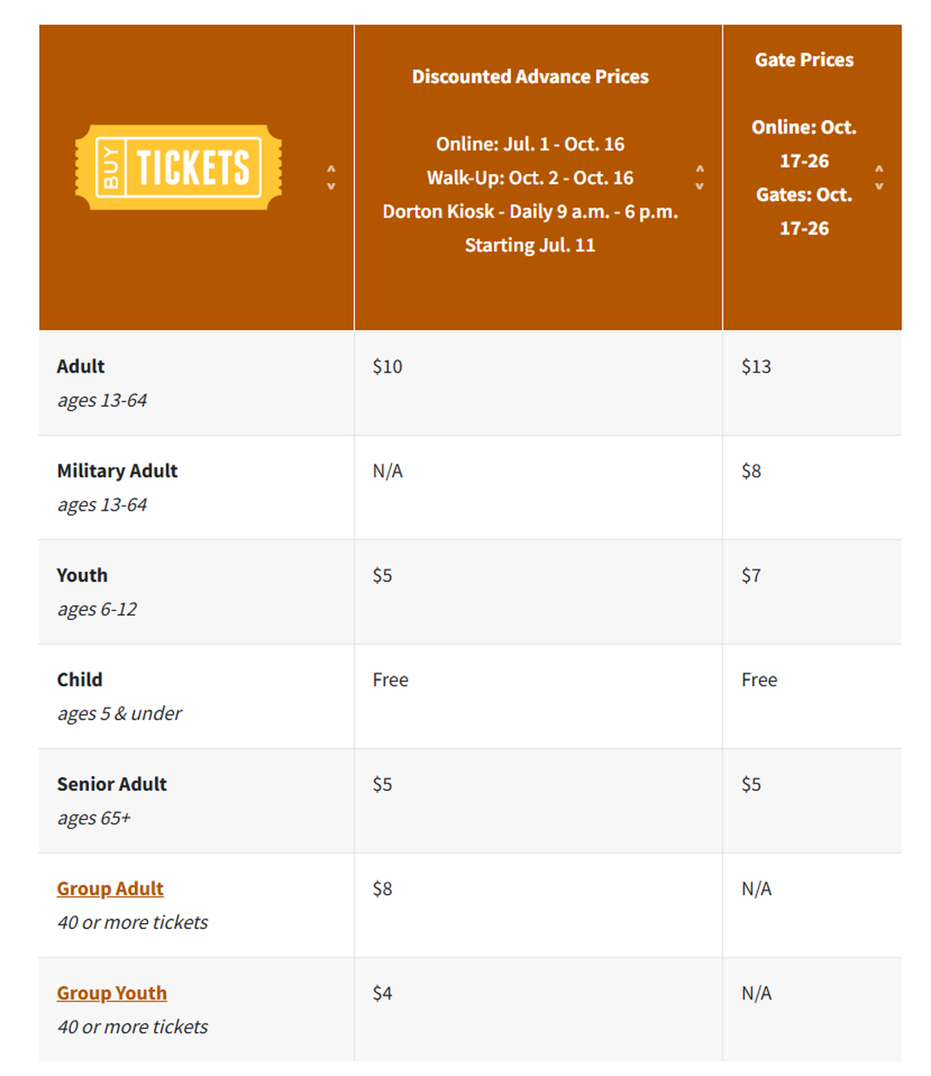Select the $5 Youth advance price cell
The image size is (931, 1076).
click(385, 575)
